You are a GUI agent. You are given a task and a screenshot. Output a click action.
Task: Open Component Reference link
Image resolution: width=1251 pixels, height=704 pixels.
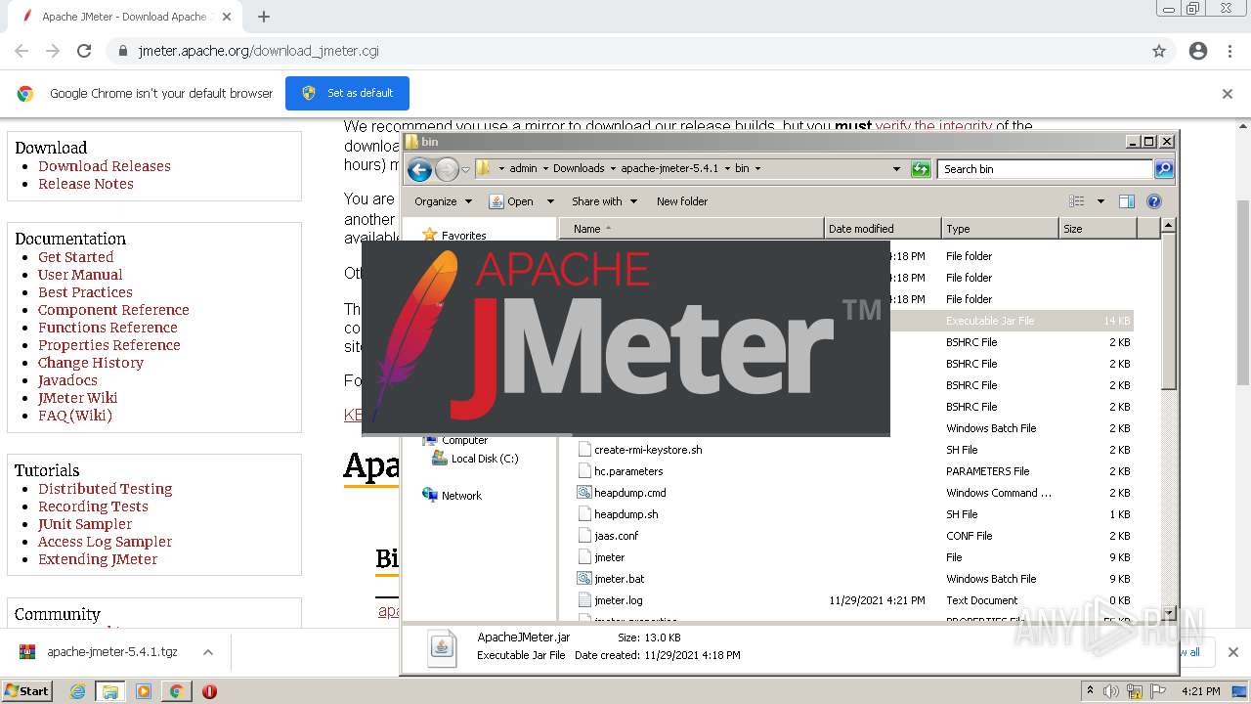(x=113, y=310)
